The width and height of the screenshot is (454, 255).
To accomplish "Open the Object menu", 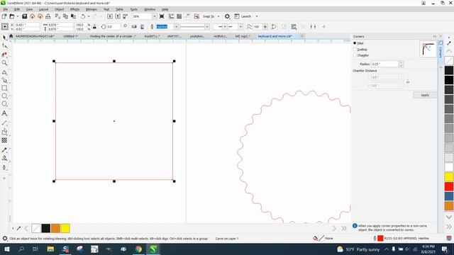I will click(59, 9).
